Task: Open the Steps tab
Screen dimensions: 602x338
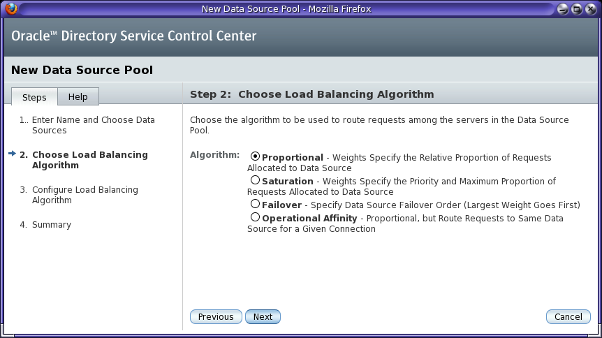Action: (34, 97)
